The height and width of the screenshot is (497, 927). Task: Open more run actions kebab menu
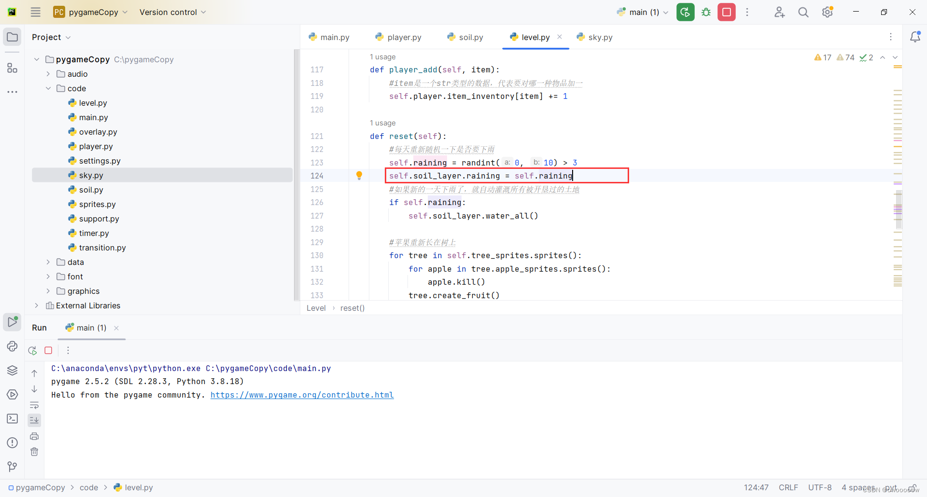click(747, 12)
